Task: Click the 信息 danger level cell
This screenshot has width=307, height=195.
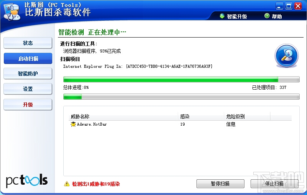Action: (x=231, y=124)
